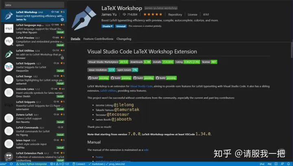Select the LaTeX Extension Pack entry
The width and height of the screenshot is (293, 166).
(34, 156)
